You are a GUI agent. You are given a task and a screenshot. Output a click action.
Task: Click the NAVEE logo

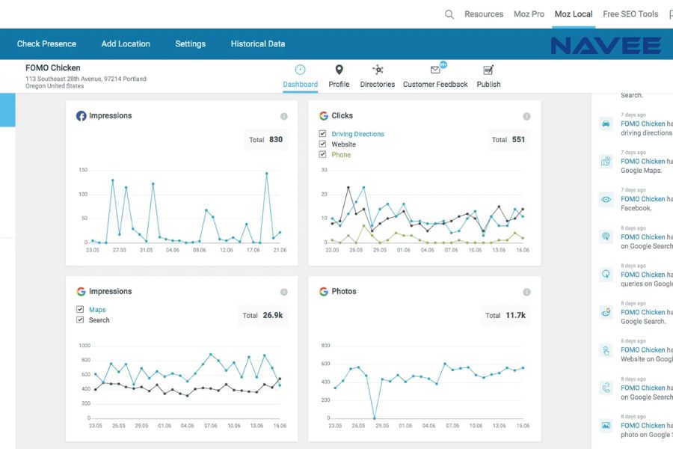[x=606, y=46]
